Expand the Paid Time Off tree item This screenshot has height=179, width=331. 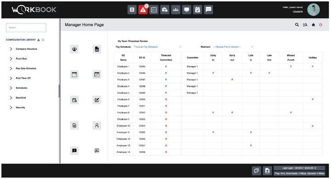click(11, 78)
